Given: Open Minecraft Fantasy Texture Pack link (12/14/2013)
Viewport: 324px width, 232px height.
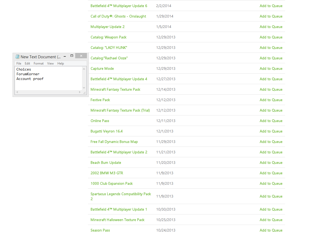Looking at the screenshot, I should coord(115,89).
